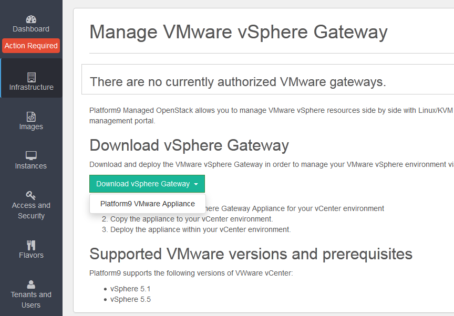This screenshot has height=316, width=454.
Task: Select the Dashboard pie chart icon
Action: (x=31, y=19)
